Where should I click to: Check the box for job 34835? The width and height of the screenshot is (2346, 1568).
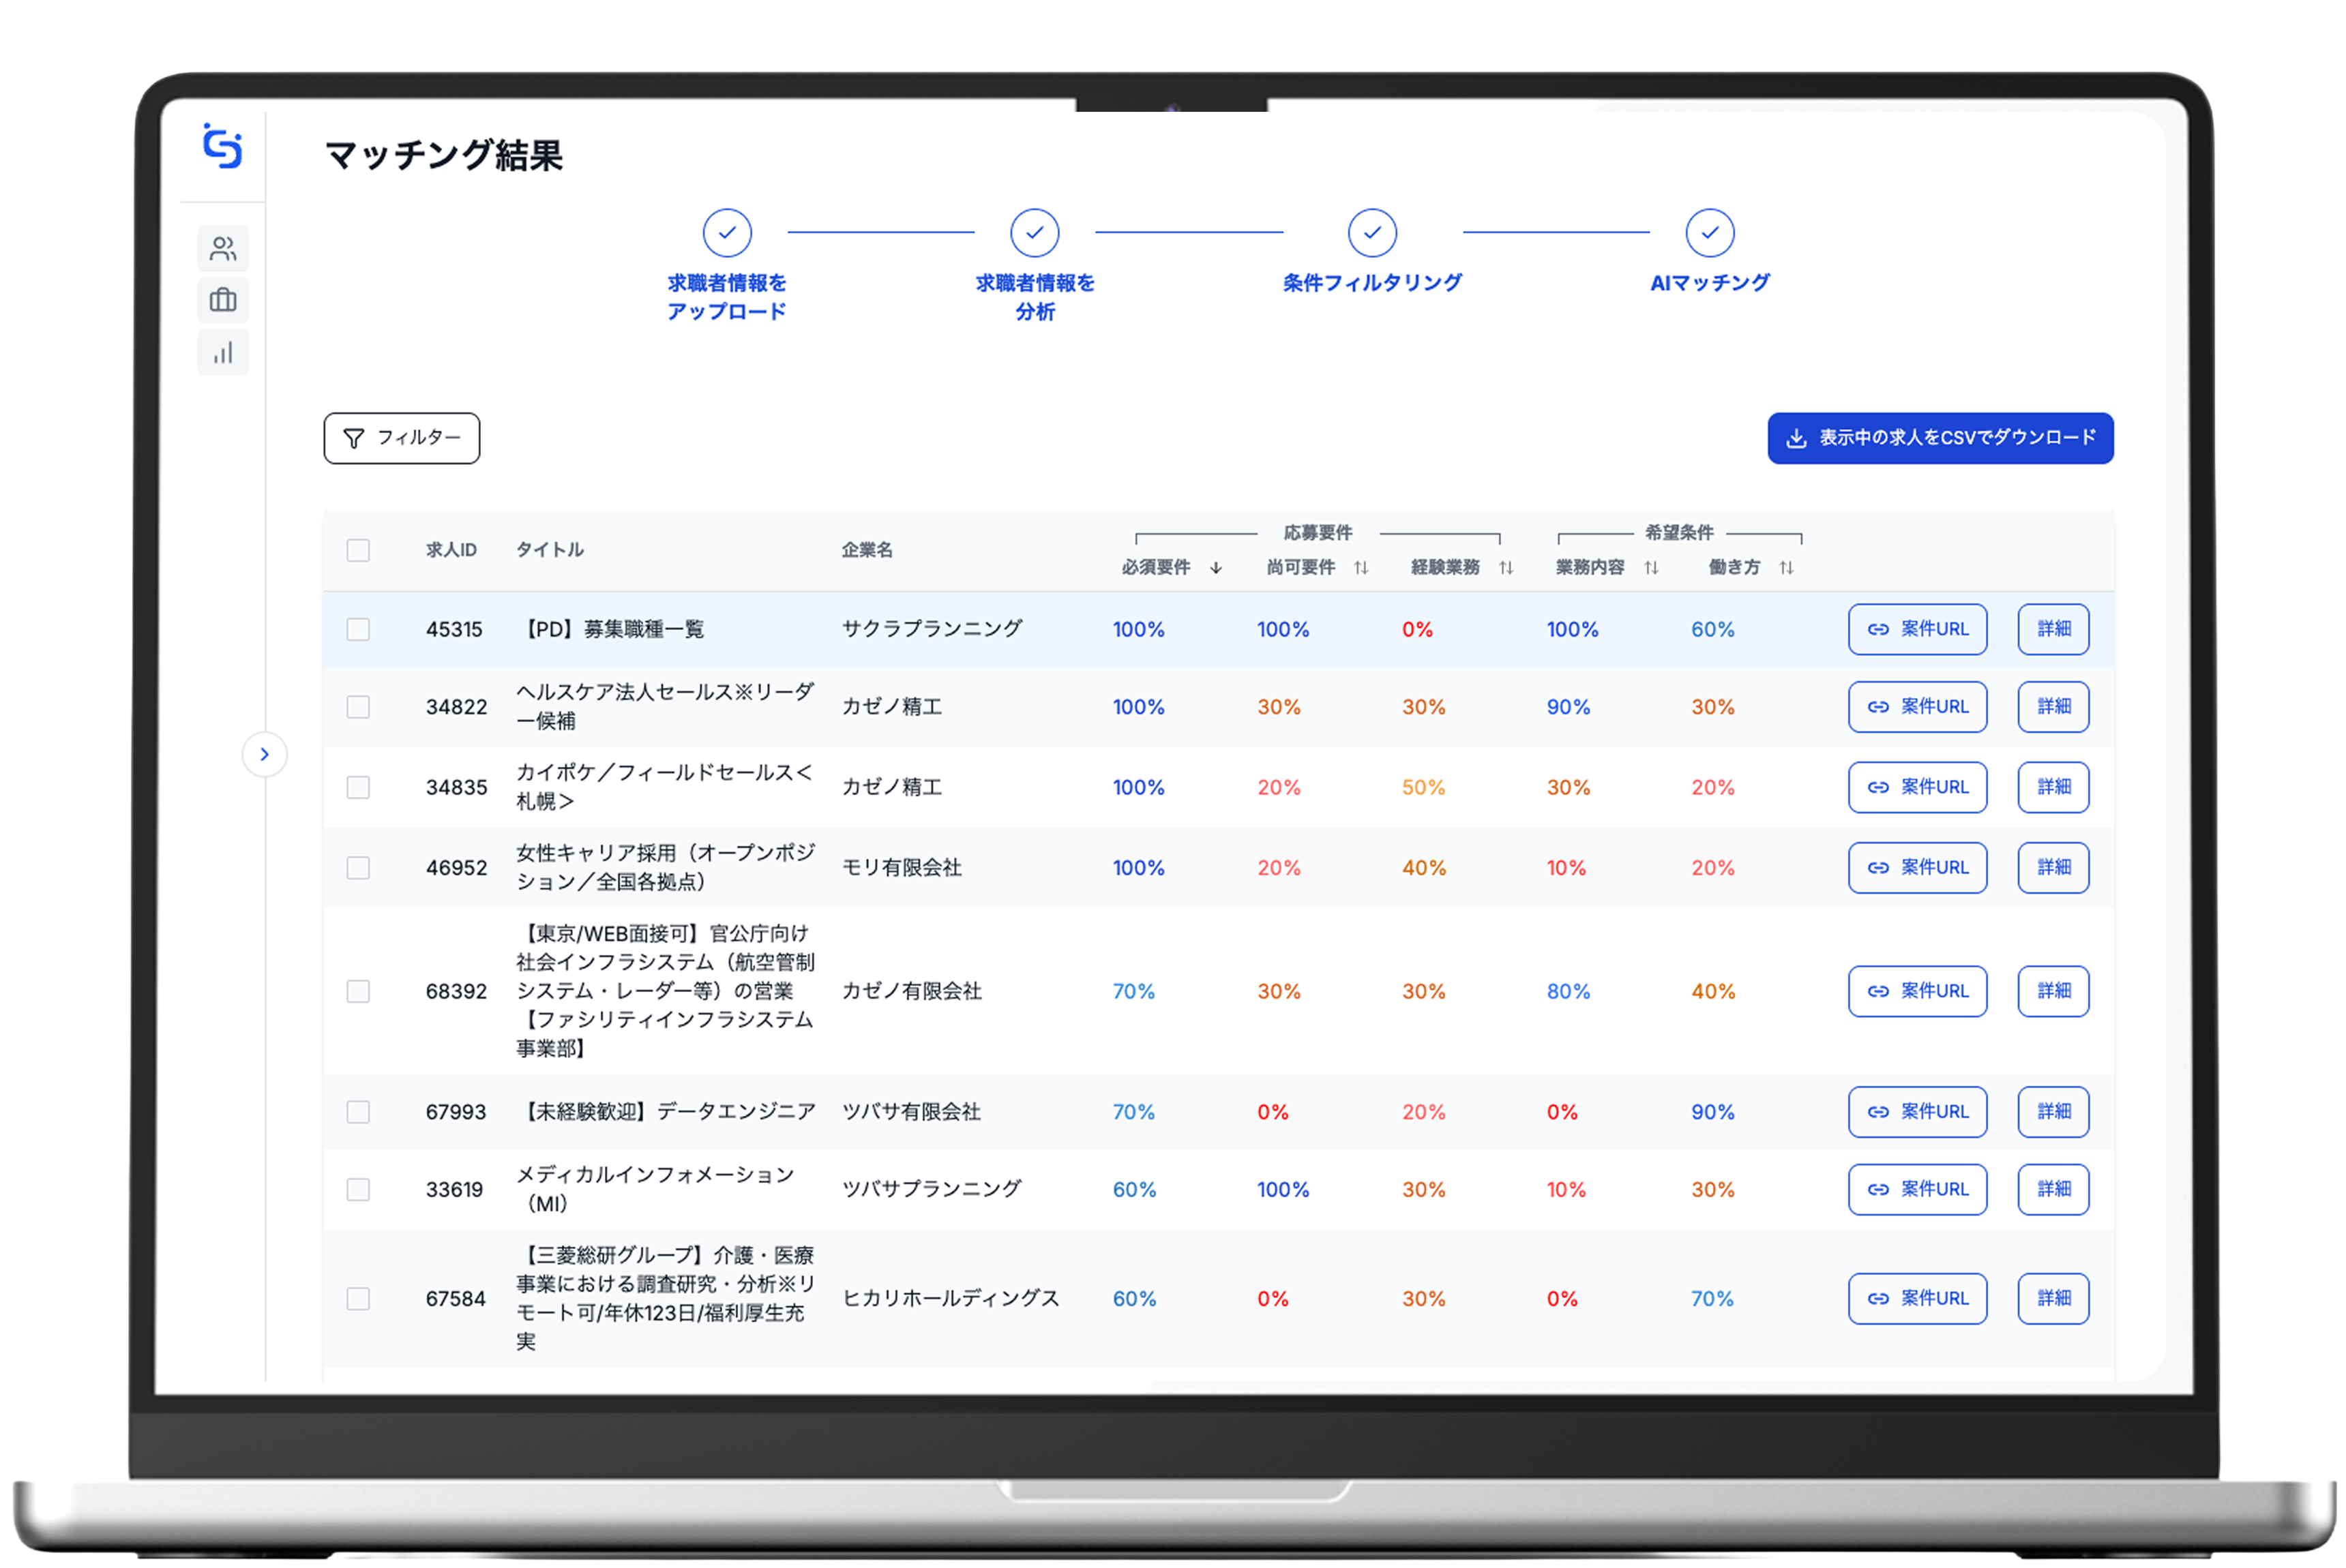point(358,787)
